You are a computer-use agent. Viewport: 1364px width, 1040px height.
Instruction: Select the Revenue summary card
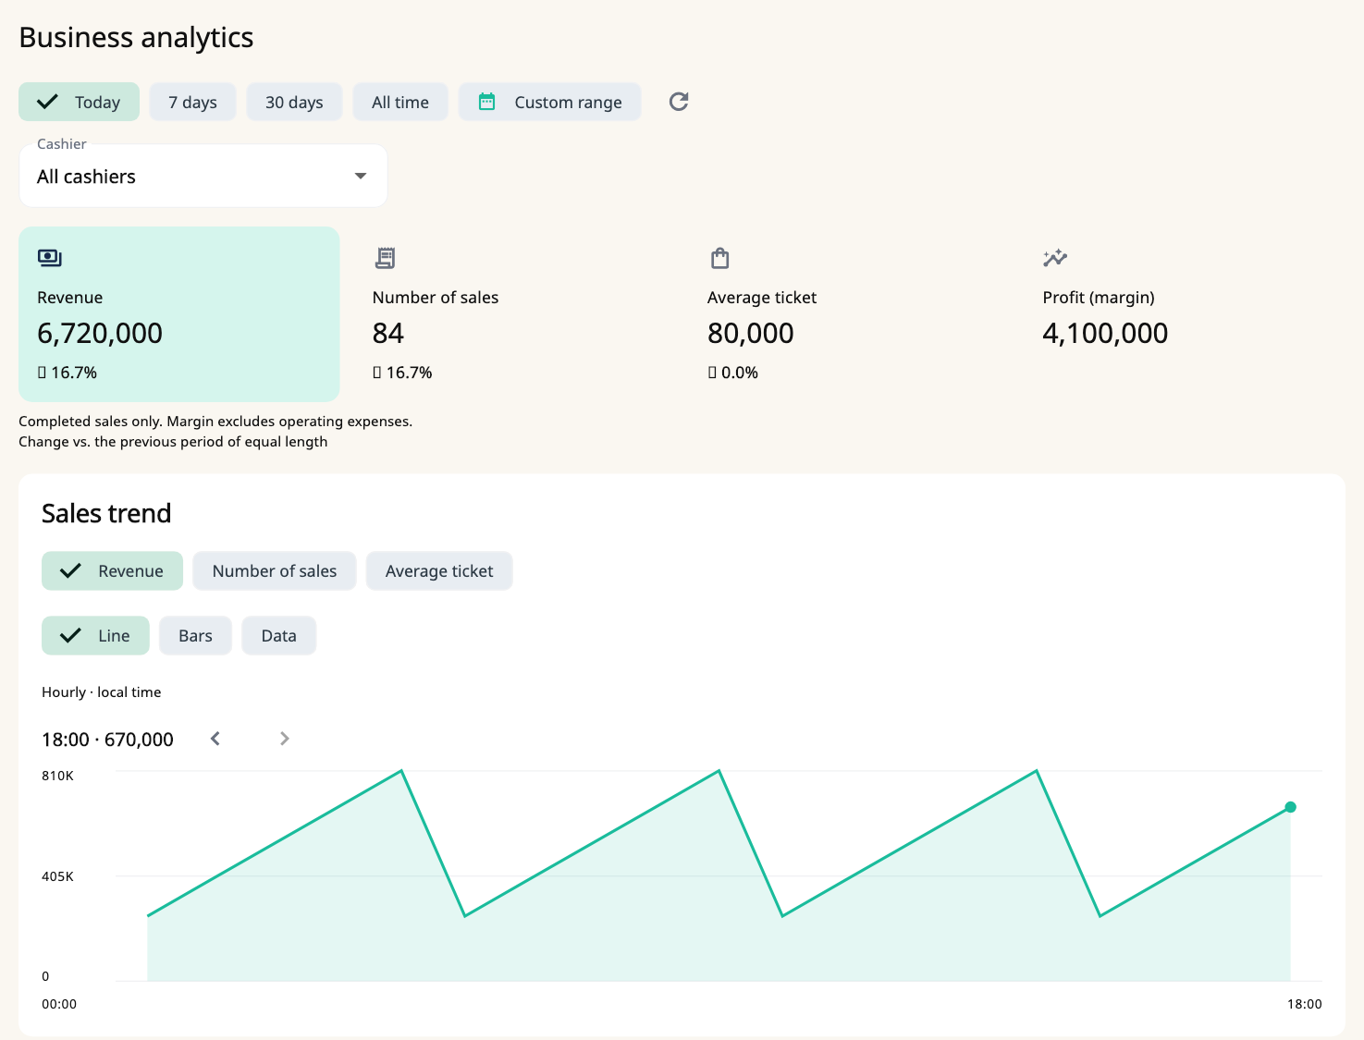(178, 314)
